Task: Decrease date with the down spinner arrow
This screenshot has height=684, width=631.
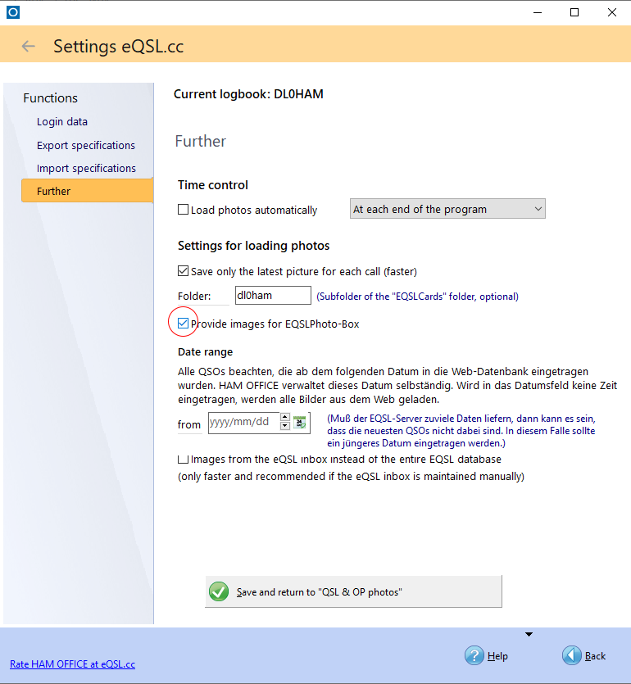Action: pos(285,426)
